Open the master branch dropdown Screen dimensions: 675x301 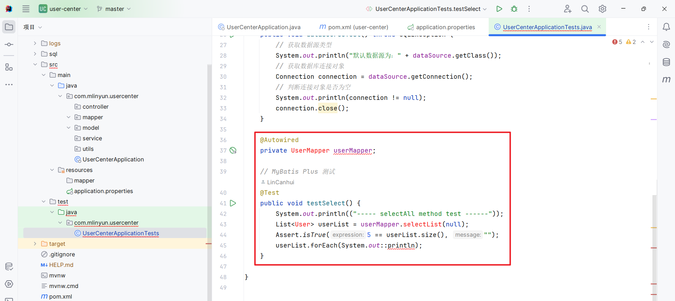click(x=114, y=9)
